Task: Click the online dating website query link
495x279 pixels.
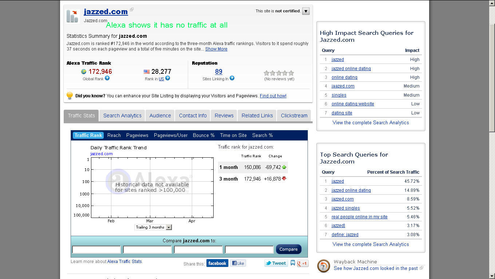Action: (353, 104)
